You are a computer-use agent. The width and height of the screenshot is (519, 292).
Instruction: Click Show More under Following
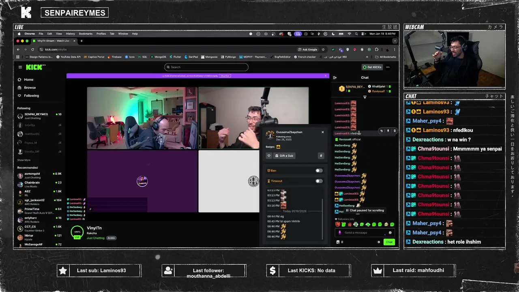click(24, 160)
